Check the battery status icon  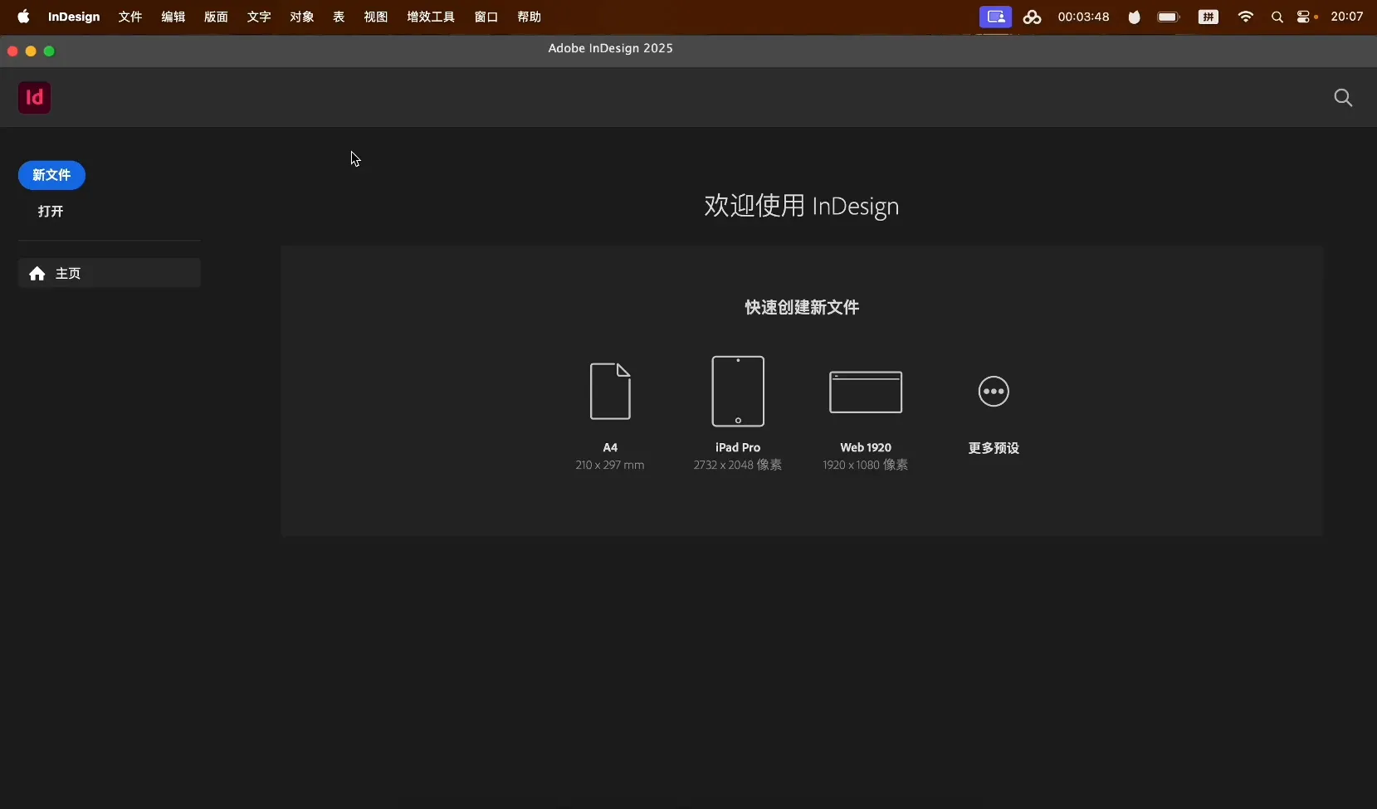1169,17
